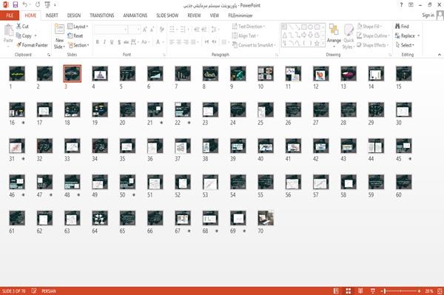Click the zoom slider track

click(x=400, y=291)
